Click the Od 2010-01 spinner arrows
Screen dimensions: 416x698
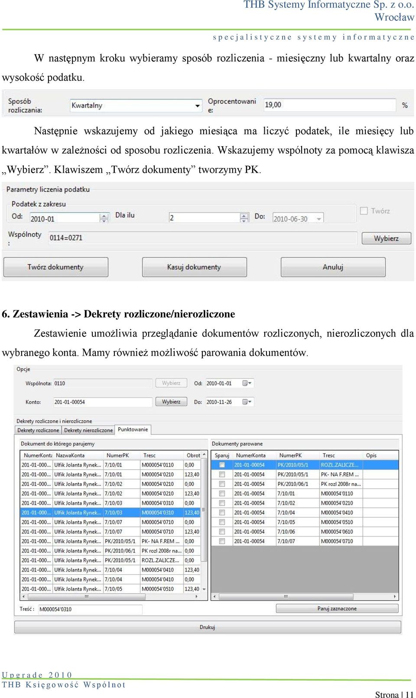(104, 219)
